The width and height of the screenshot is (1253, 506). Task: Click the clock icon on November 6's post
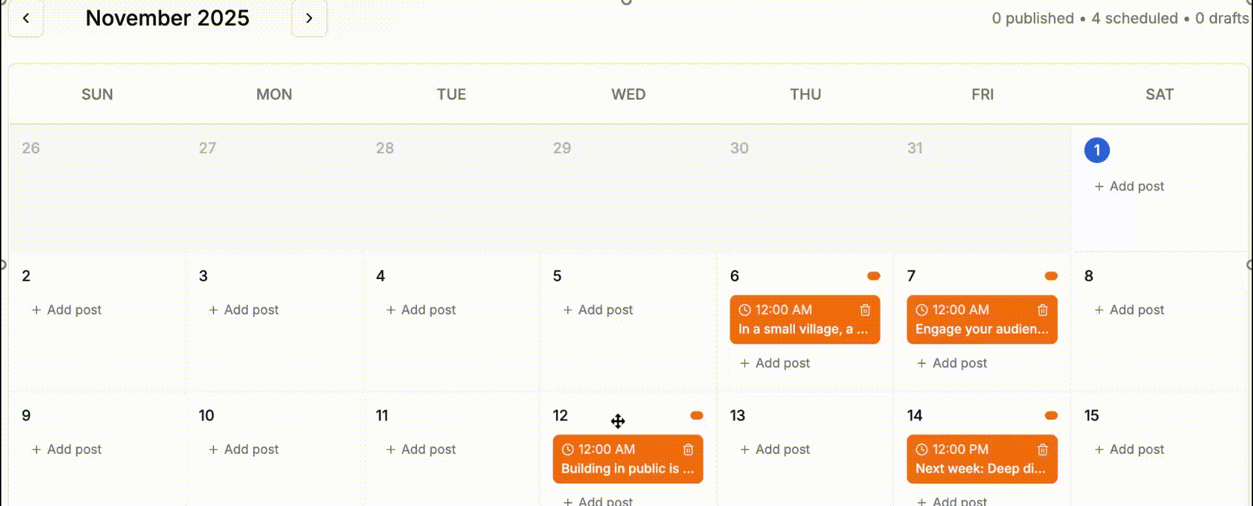[x=744, y=310]
